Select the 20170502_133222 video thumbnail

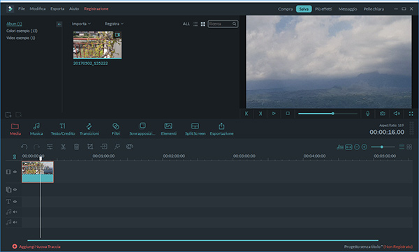(x=97, y=45)
